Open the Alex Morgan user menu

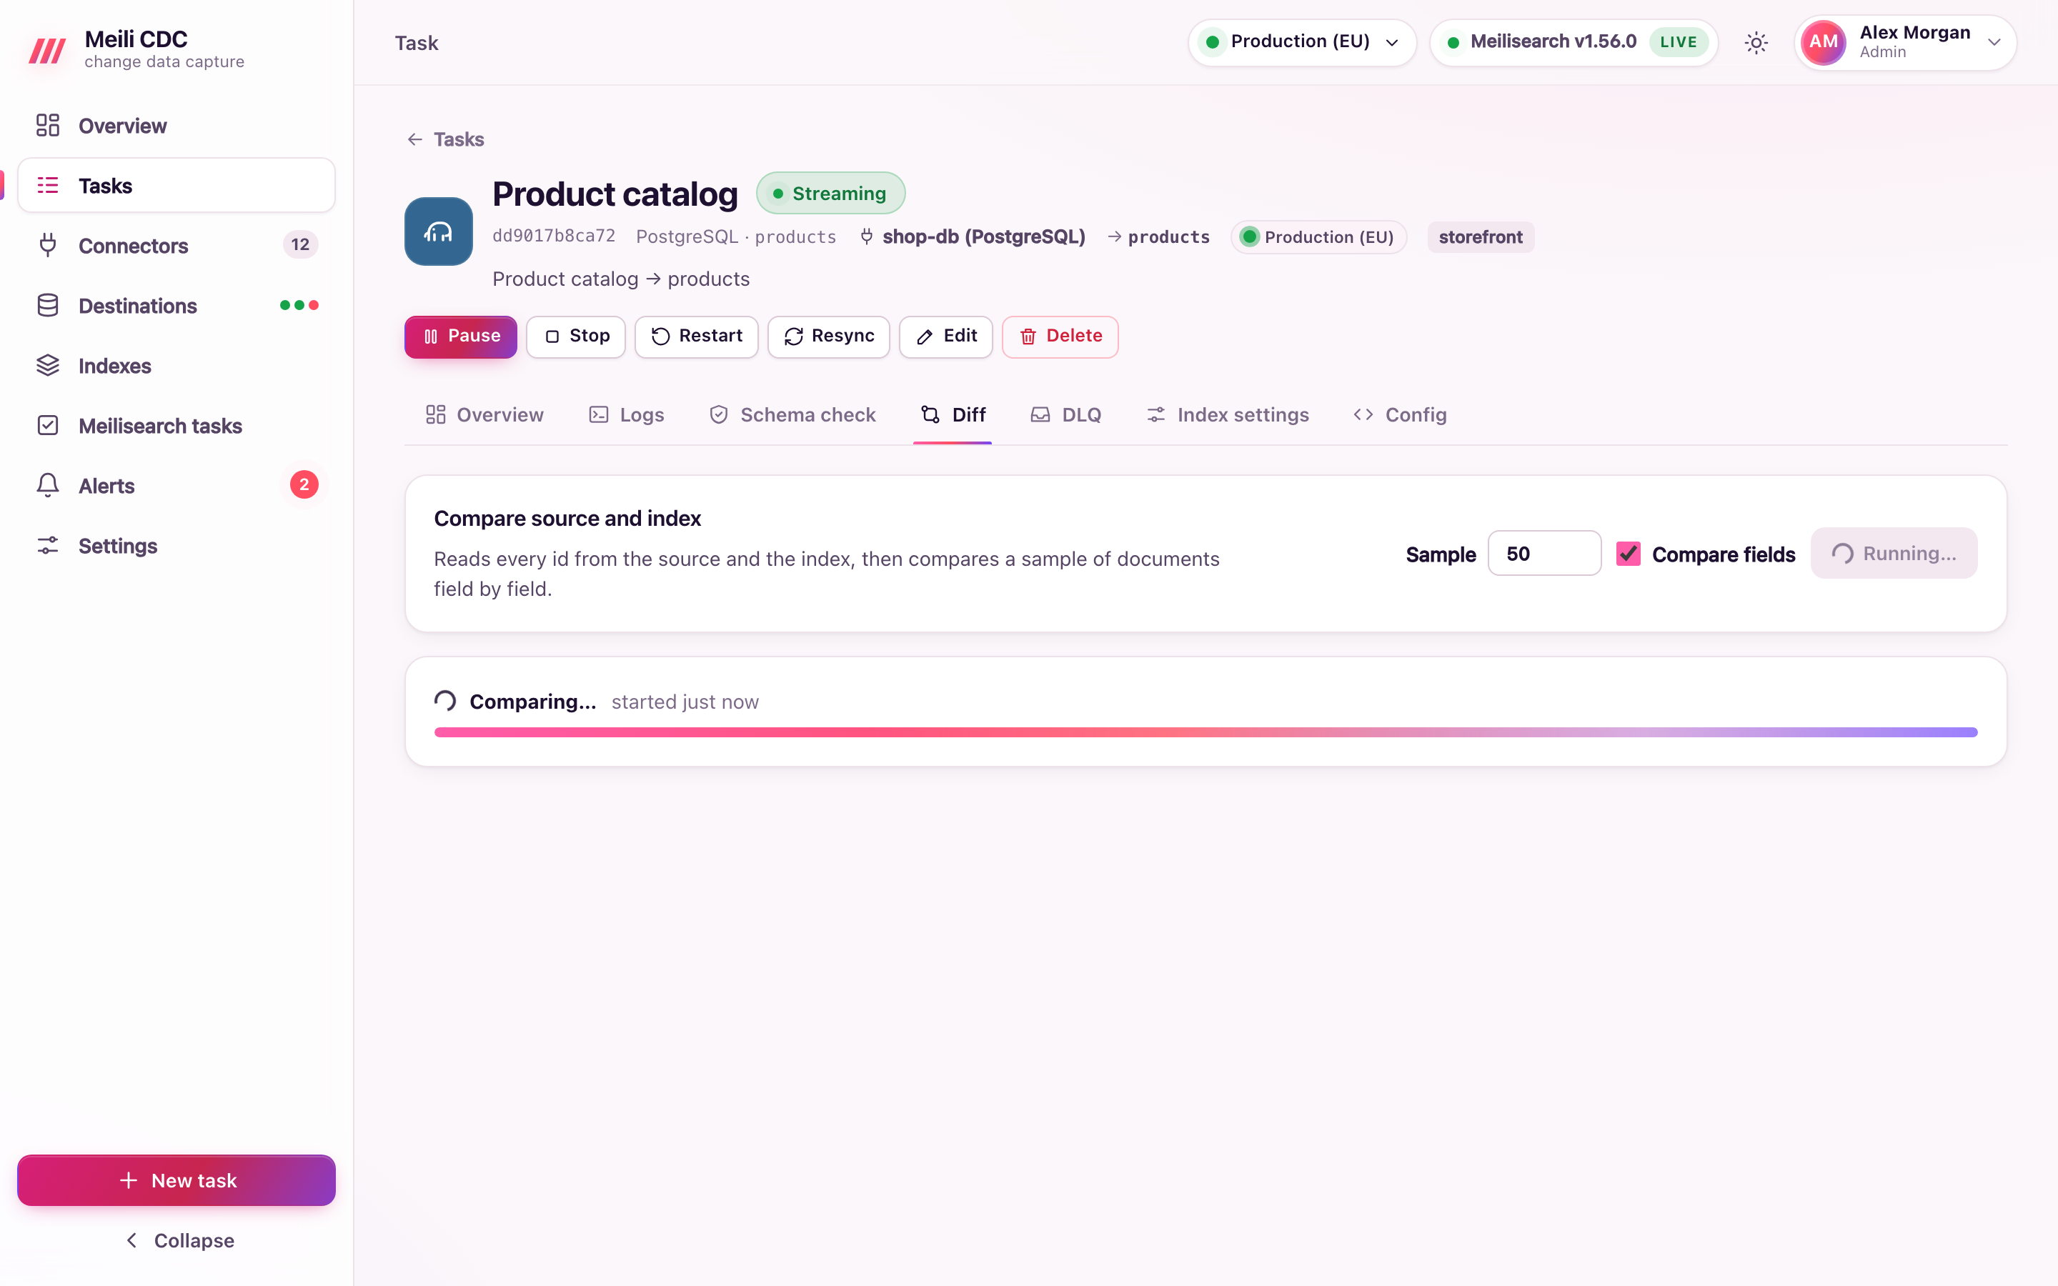[x=1905, y=43]
